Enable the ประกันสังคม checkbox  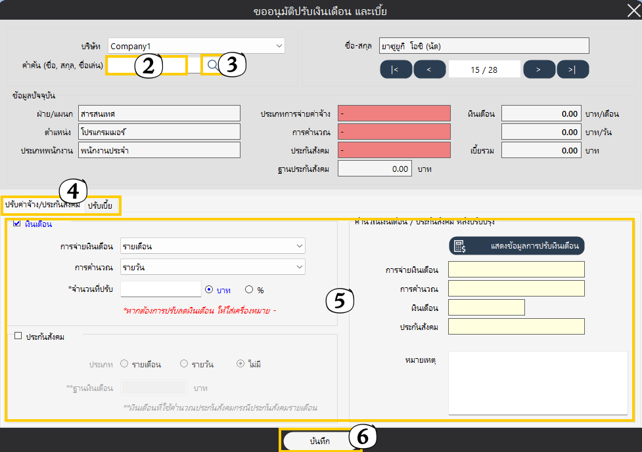coord(18,336)
